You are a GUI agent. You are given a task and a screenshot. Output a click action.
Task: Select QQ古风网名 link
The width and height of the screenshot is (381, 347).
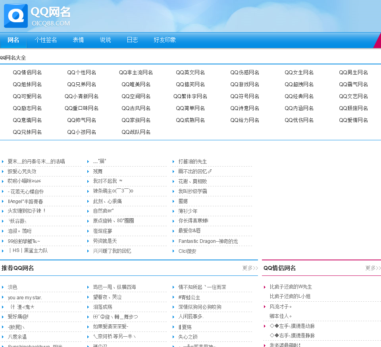click(136, 108)
